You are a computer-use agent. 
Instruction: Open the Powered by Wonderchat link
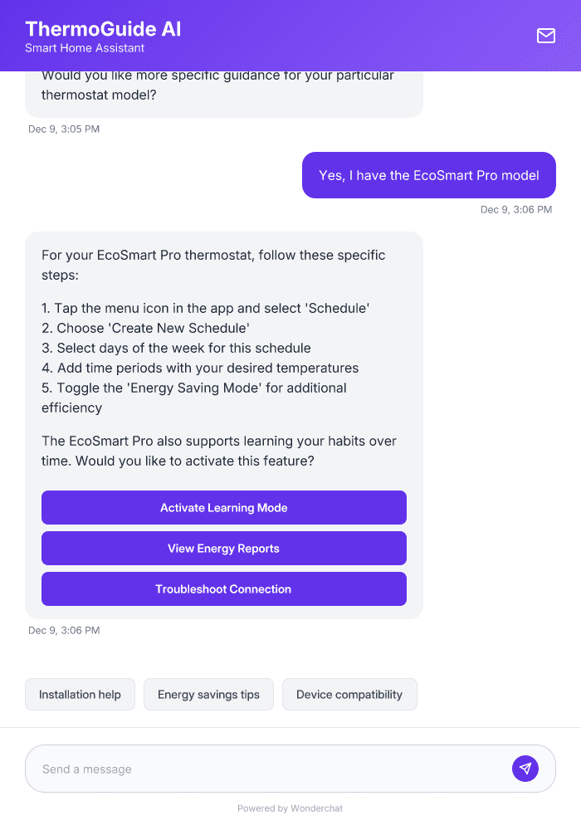(x=290, y=808)
